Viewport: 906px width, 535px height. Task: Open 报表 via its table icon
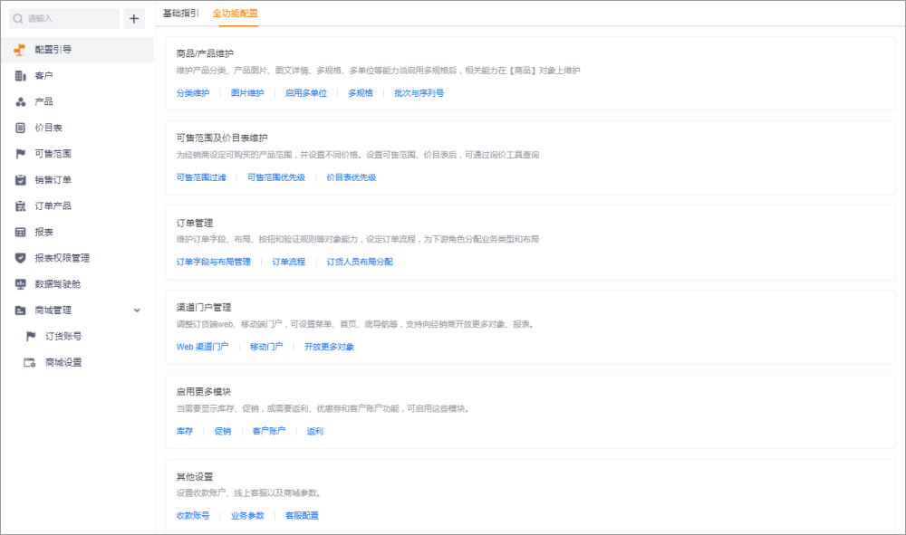pos(20,232)
